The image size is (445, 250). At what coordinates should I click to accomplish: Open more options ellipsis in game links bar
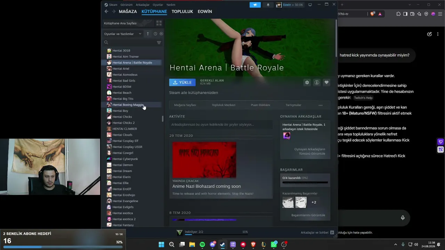coord(321,105)
